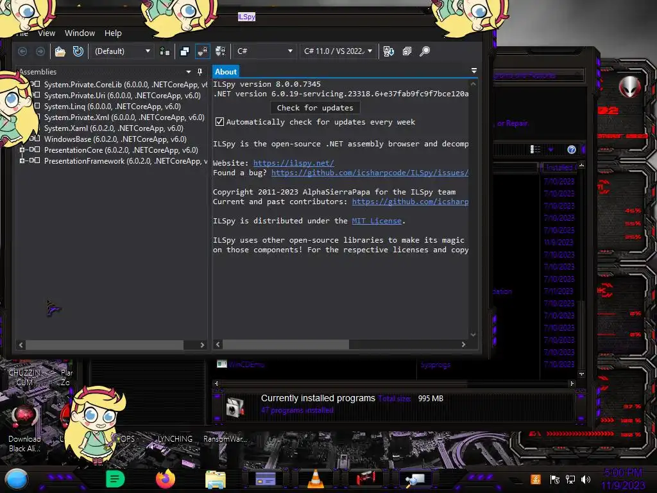This screenshot has width=657, height=493.
Task: Select PresentationCore assembly row
Action: point(121,150)
